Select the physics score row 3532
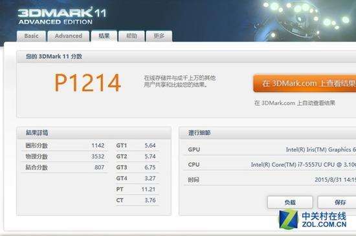Screen dimensions: 356x236 pos(65,156)
